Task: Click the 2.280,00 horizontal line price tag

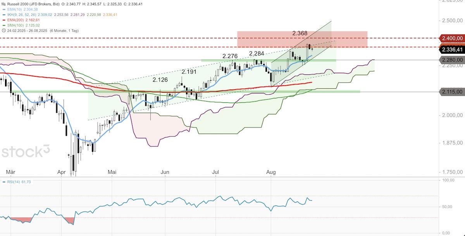Action: [452, 60]
